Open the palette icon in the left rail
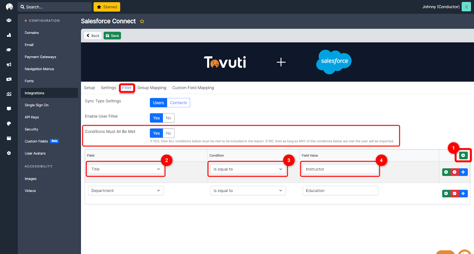474x254 pixels. click(x=9, y=123)
